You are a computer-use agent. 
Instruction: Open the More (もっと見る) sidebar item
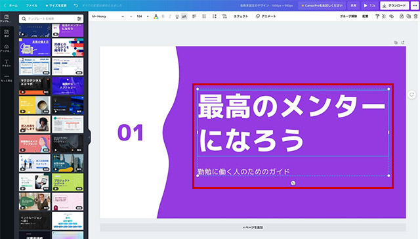click(7, 78)
